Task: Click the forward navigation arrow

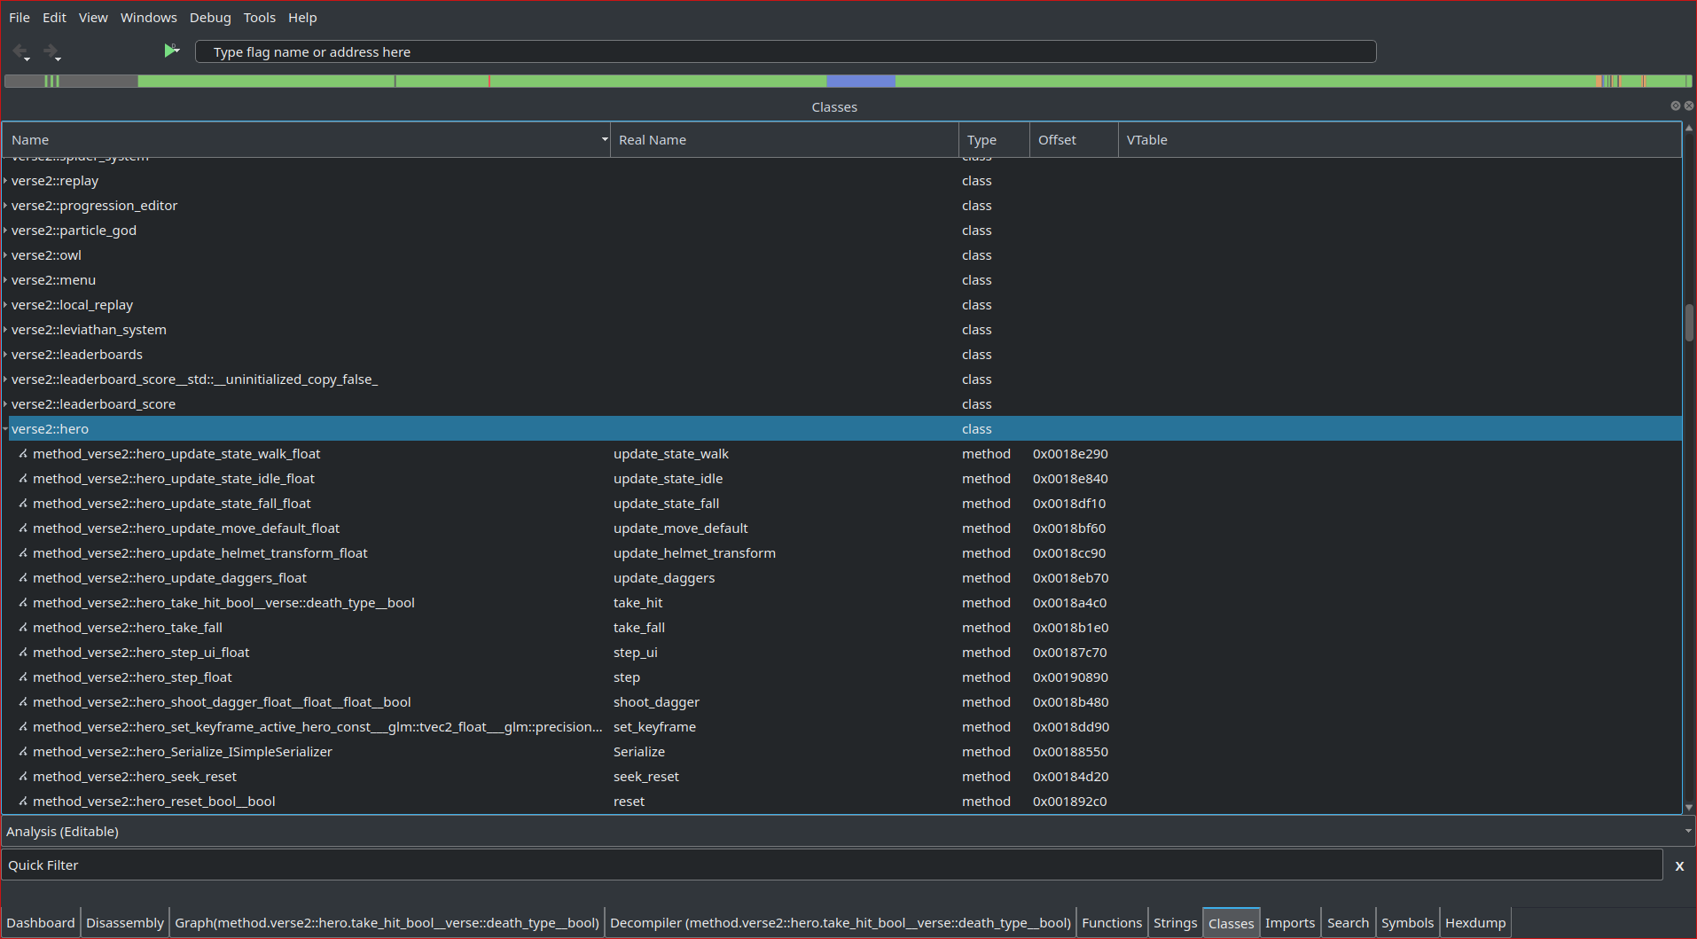Action: pyautogui.click(x=51, y=51)
